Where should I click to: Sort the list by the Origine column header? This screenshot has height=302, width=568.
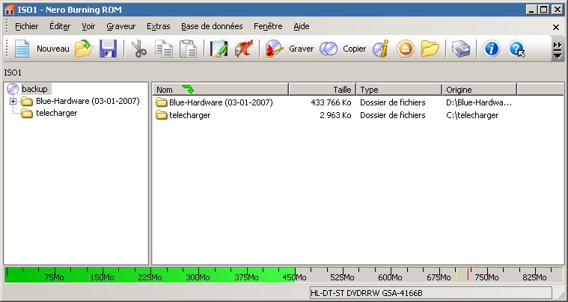pyautogui.click(x=480, y=90)
